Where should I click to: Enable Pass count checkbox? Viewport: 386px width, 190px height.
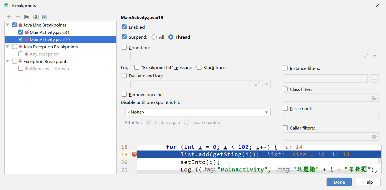[285, 108]
